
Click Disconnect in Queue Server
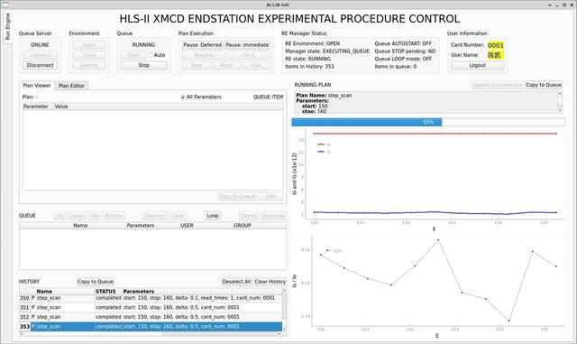pyautogui.click(x=40, y=65)
